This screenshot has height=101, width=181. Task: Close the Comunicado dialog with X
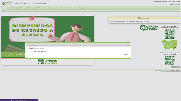[x=128, y=45]
